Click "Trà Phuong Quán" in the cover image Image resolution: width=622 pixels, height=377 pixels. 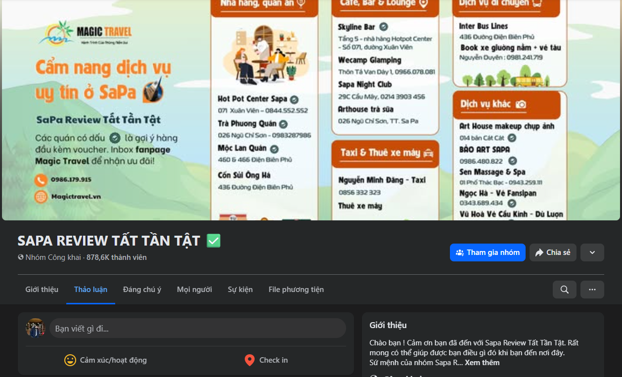pyautogui.click(x=247, y=124)
